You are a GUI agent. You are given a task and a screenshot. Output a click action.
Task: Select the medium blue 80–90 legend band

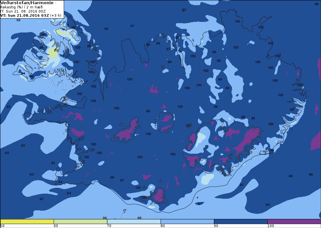[187, 222]
